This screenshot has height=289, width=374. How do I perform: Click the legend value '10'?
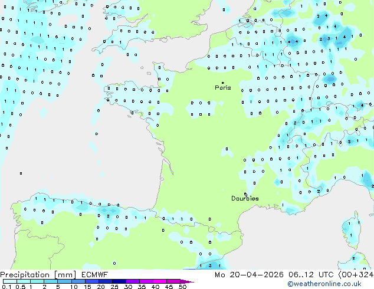[x=74, y=287]
